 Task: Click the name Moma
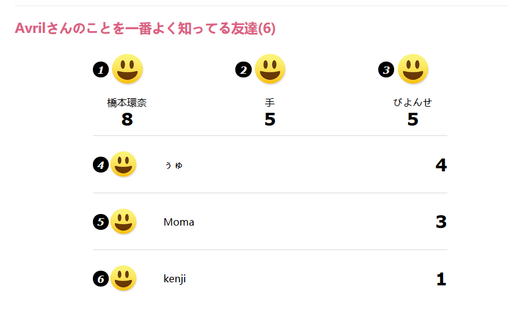point(179,222)
